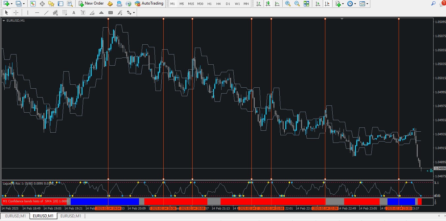The image size is (446, 221).
Task: Switch to the rightmost EURUSD,M1 tab
Action: [71, 216]
